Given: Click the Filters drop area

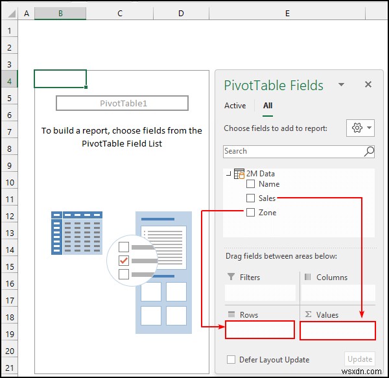Looking at the screenshot, I should [260, 292].
